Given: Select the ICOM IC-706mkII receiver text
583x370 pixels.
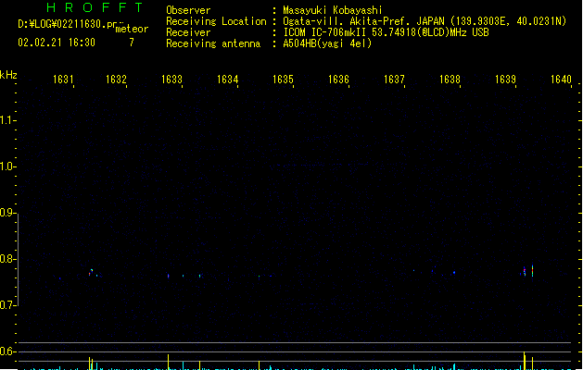Looking at the screenshot, I should 326,32.
